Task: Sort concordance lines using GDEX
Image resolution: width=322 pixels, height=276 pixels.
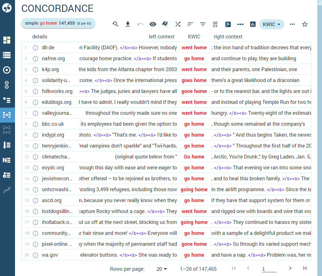Action: 215,24
